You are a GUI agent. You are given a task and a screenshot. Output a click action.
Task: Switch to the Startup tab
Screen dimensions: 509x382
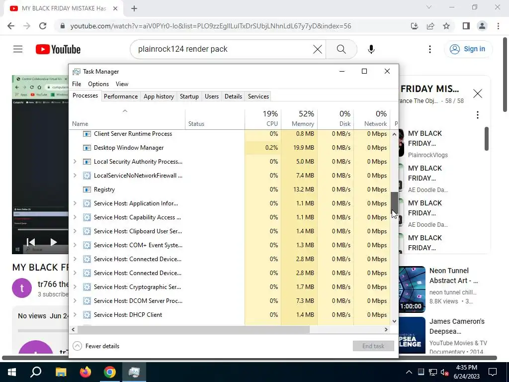click(x=189, y=96)
